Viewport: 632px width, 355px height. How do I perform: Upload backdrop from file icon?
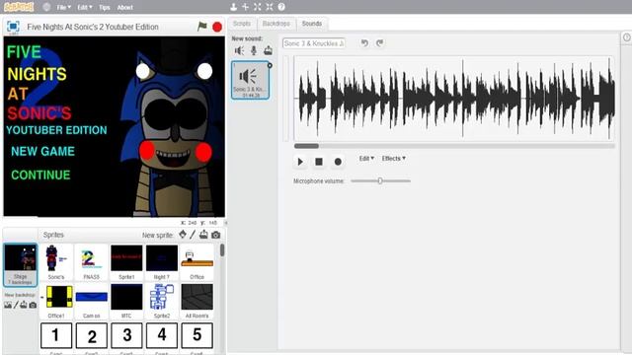pos(24,305)
